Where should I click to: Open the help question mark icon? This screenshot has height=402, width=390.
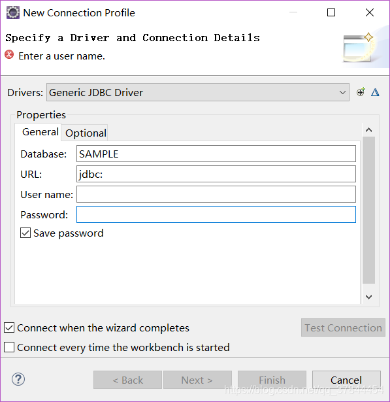click(18, 379)
